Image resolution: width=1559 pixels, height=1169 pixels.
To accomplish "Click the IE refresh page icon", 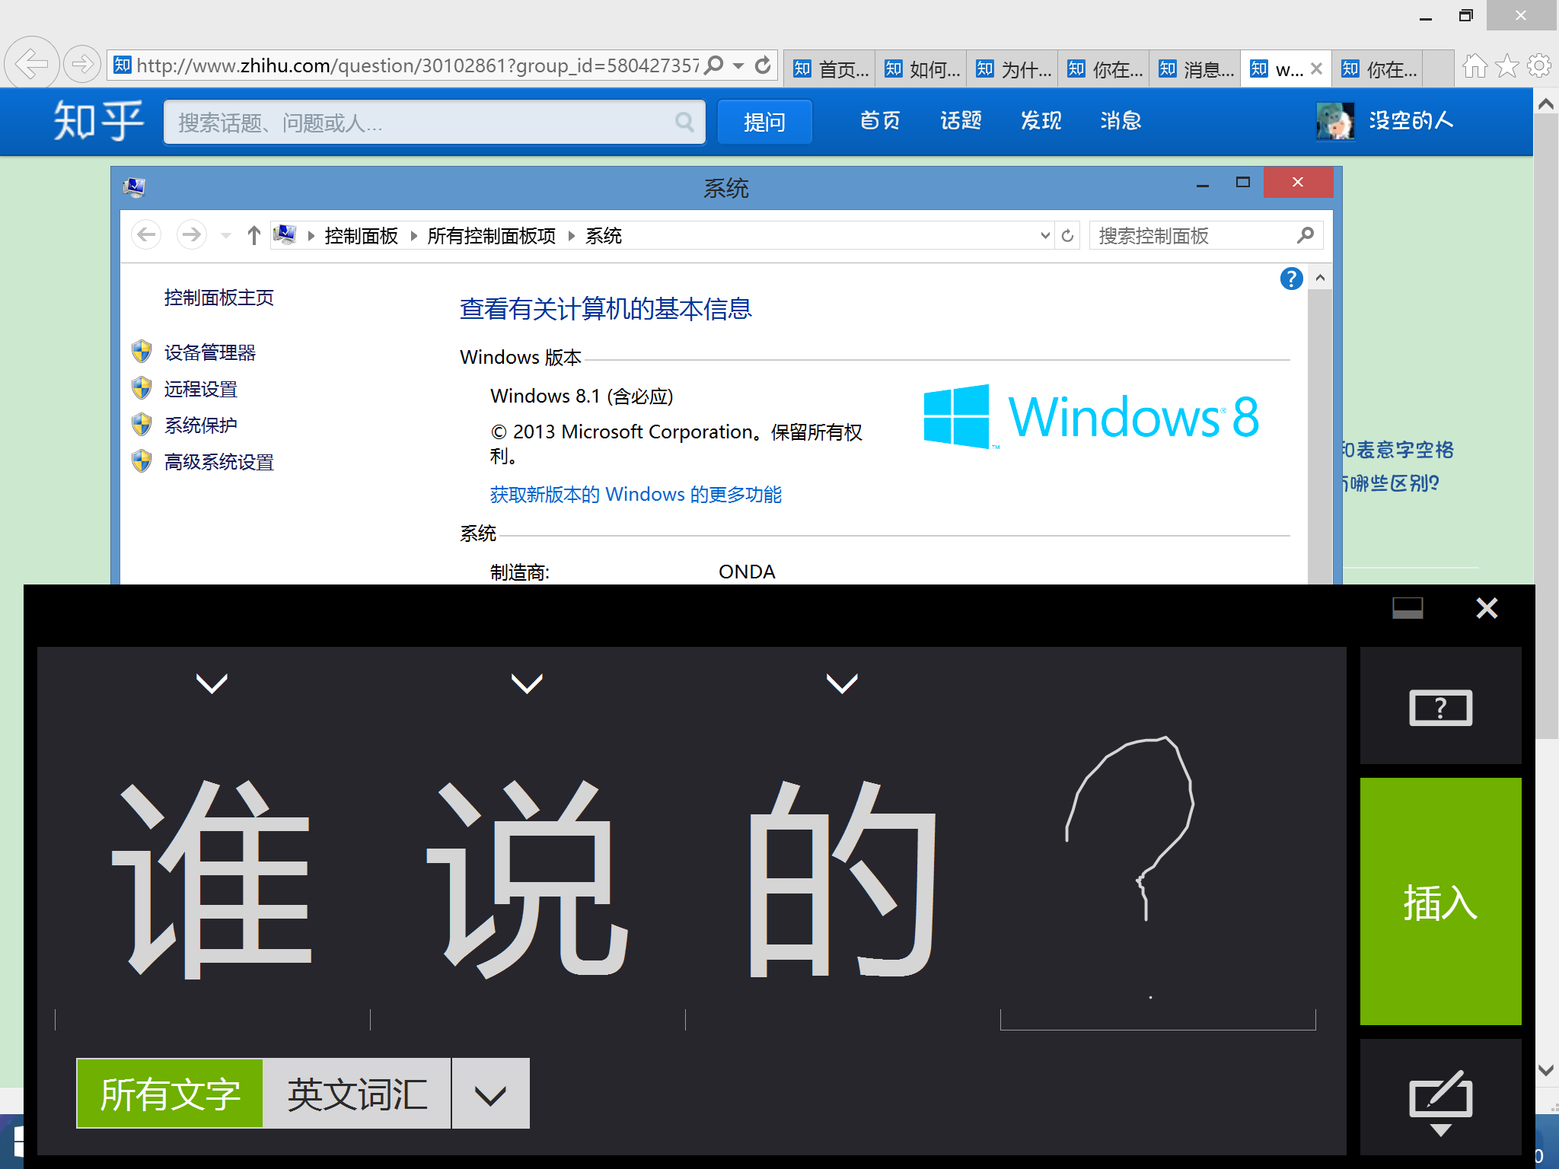I will pos(763,66).
